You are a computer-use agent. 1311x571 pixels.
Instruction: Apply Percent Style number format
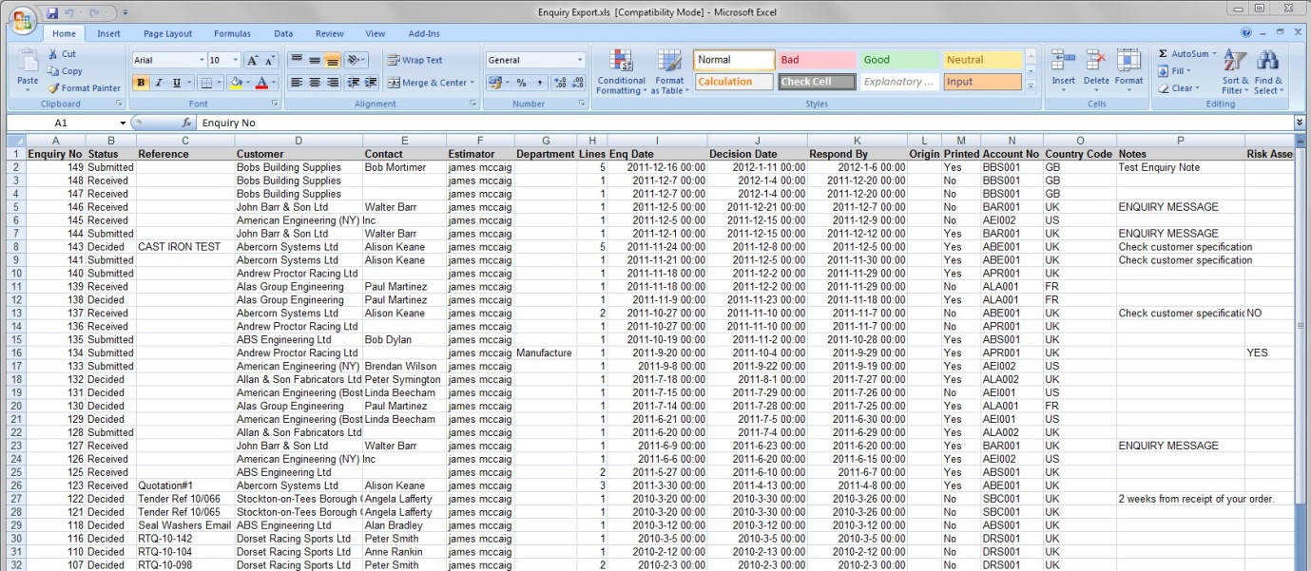521,83
